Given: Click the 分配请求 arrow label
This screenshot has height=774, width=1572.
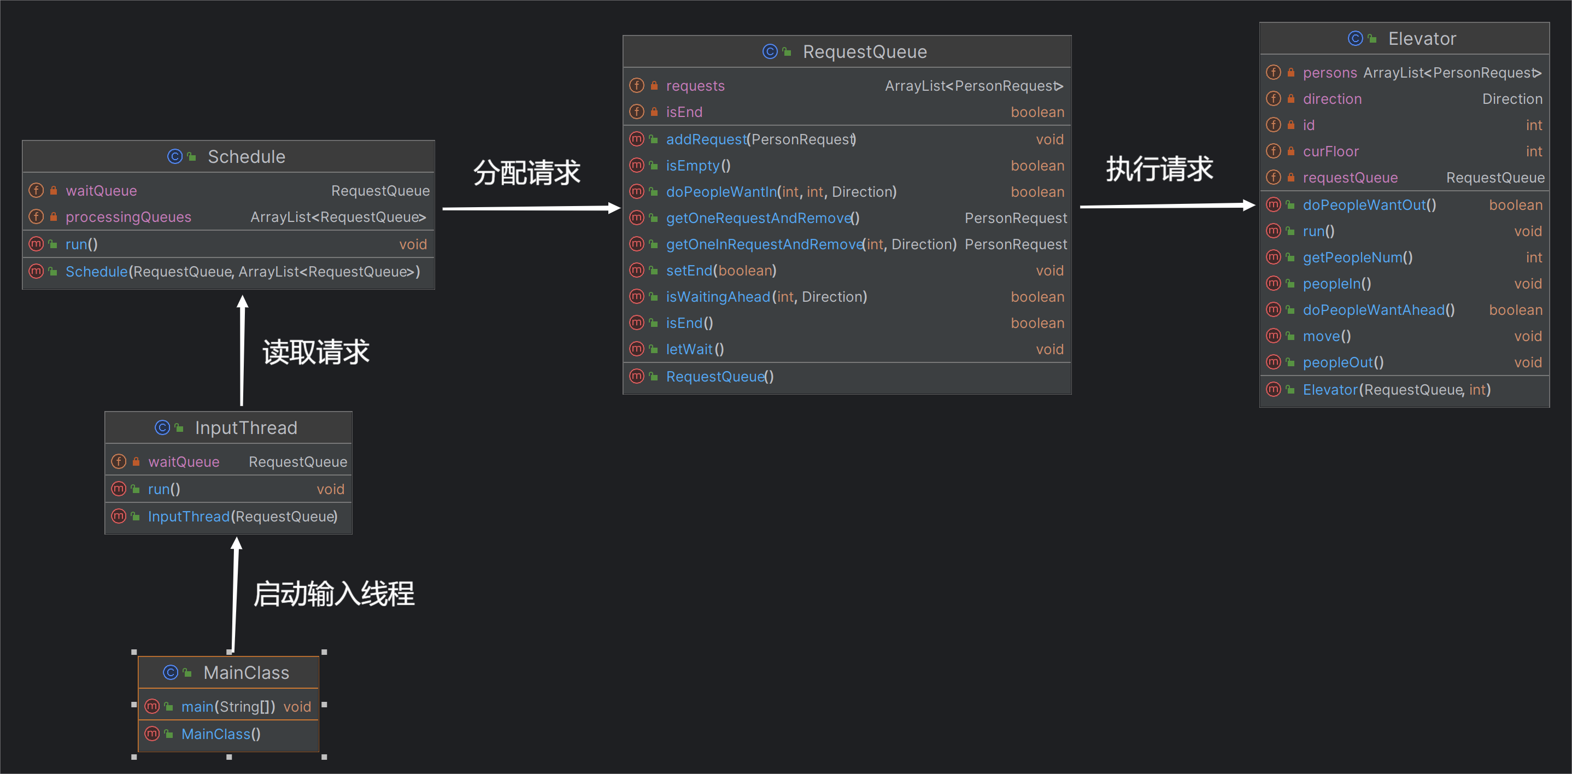Looking at the screenshot, I should point(527,173).
